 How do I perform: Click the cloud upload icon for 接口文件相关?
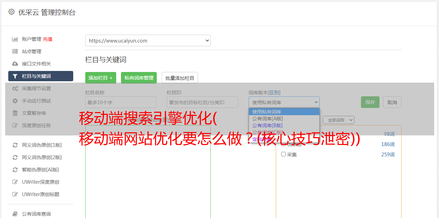coord(15,64)
